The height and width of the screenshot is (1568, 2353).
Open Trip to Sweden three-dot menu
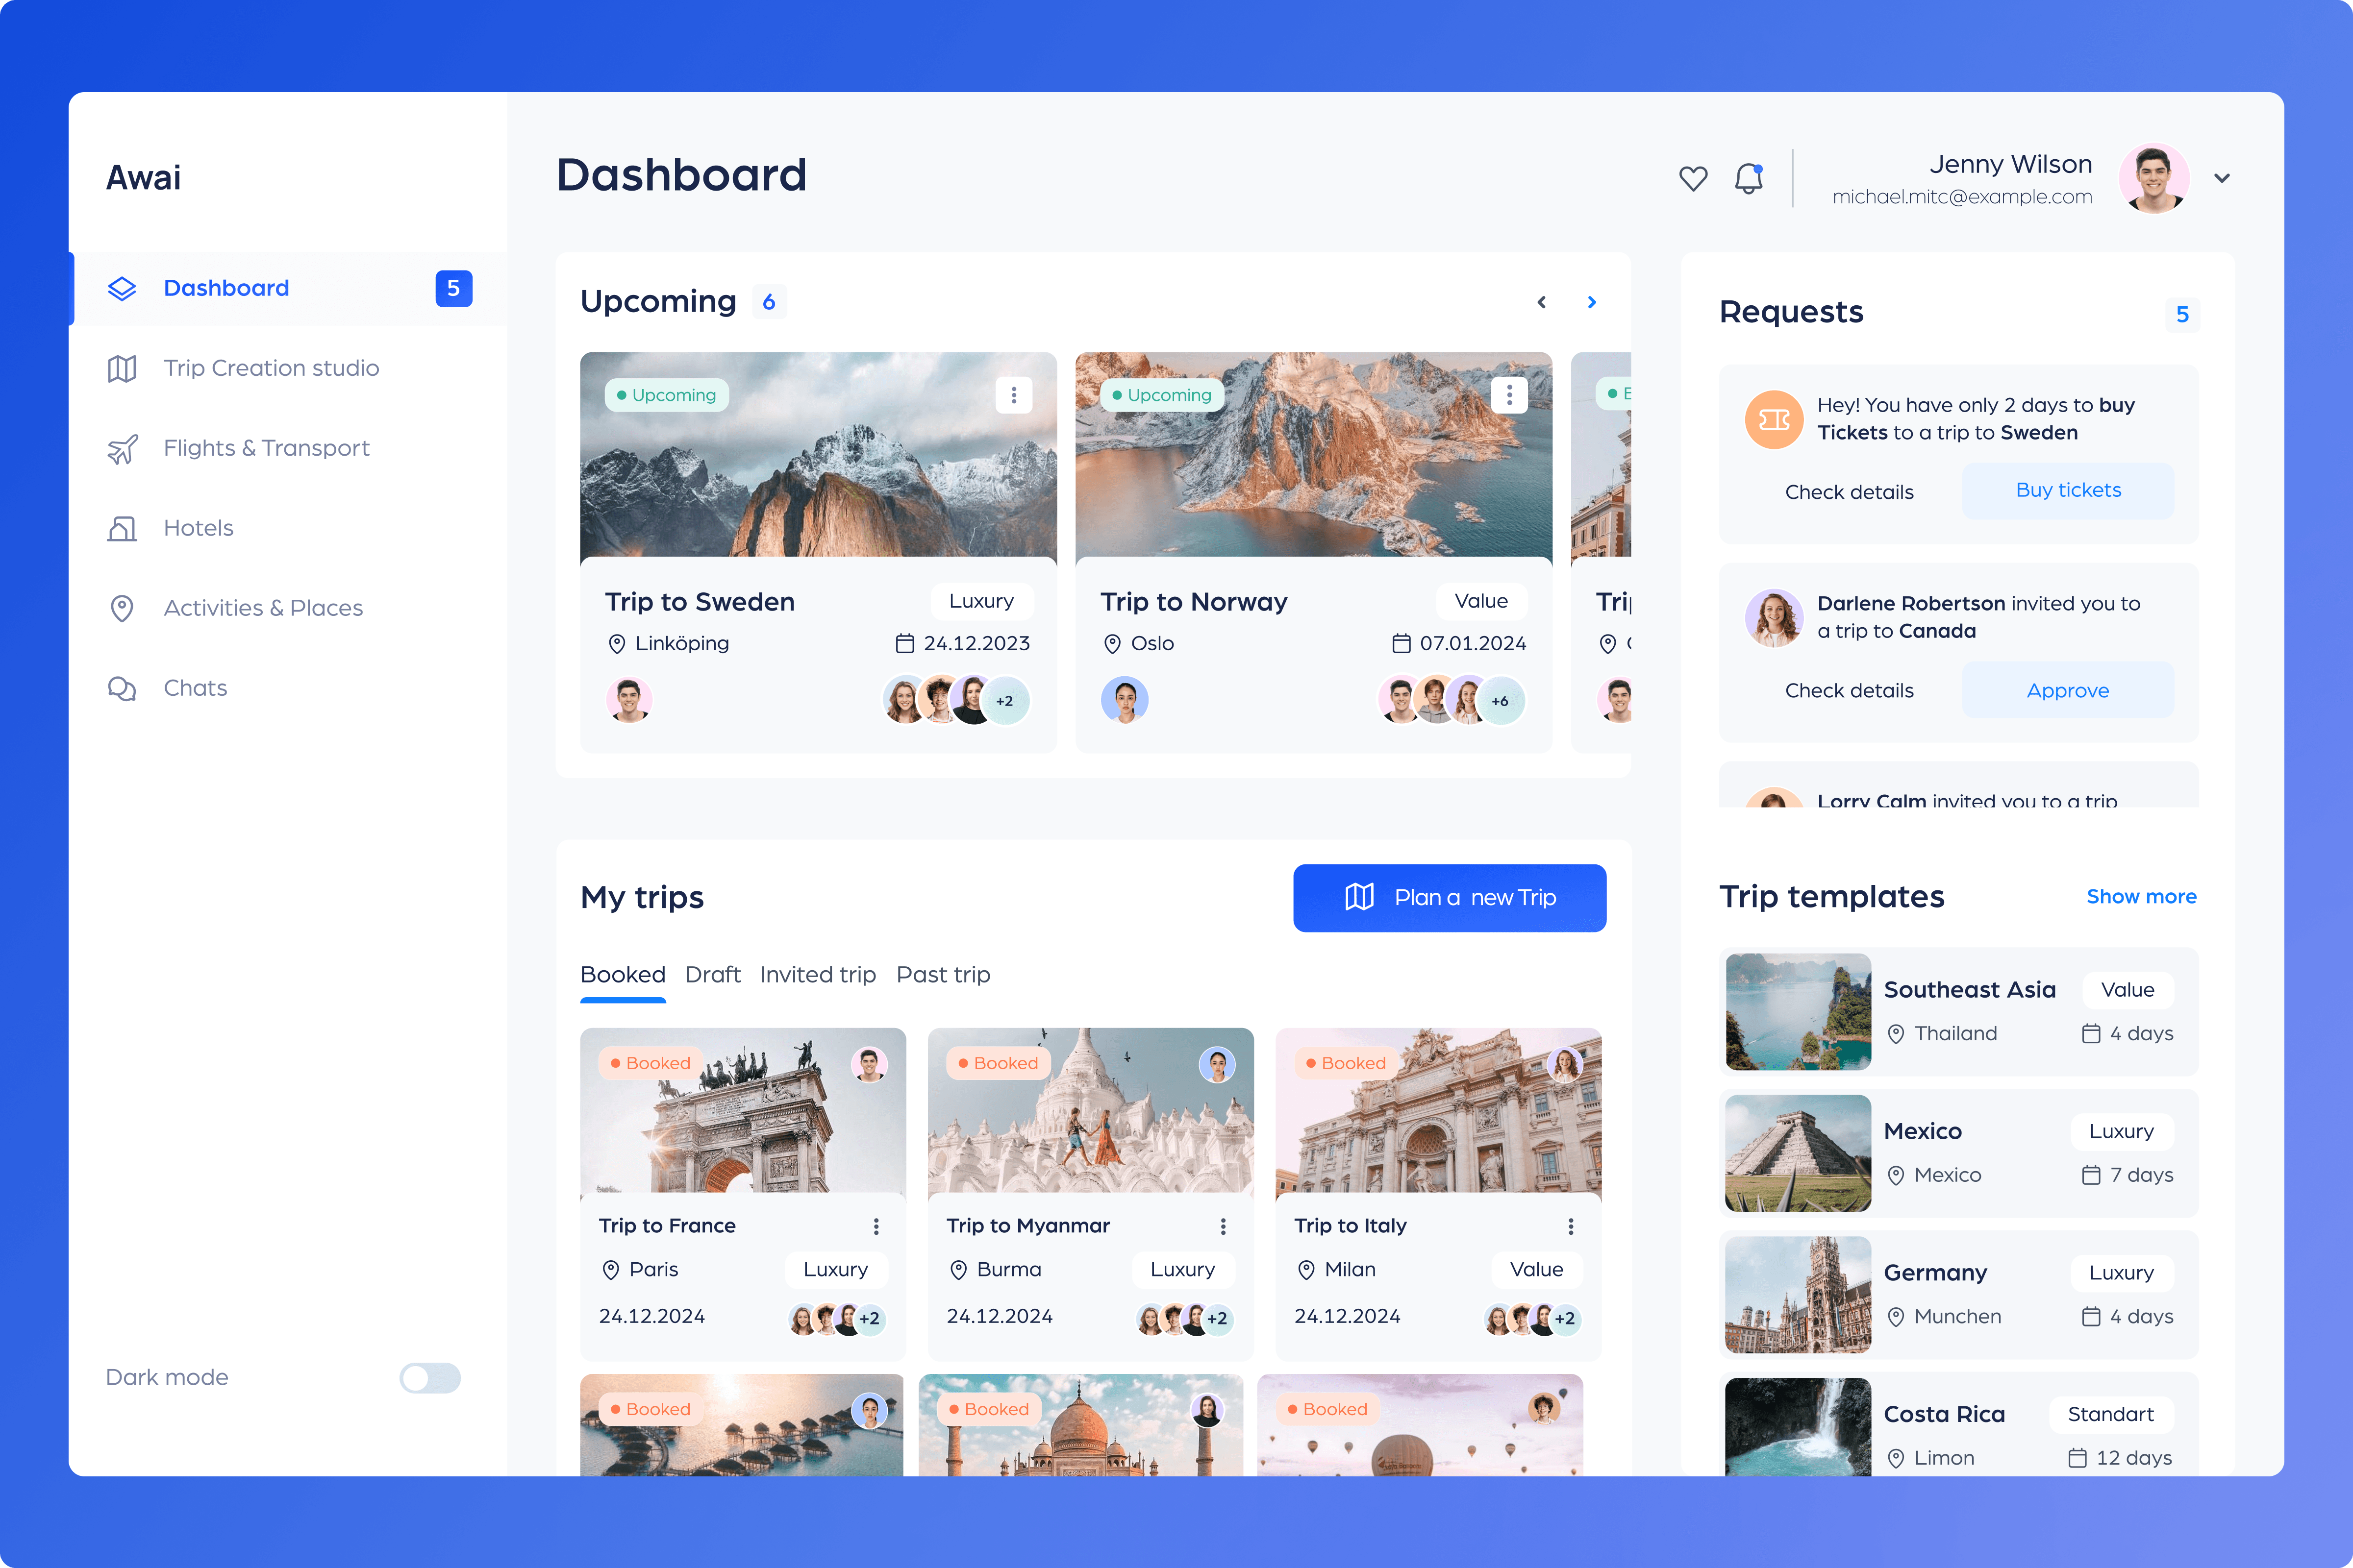tap(1013, 395)
